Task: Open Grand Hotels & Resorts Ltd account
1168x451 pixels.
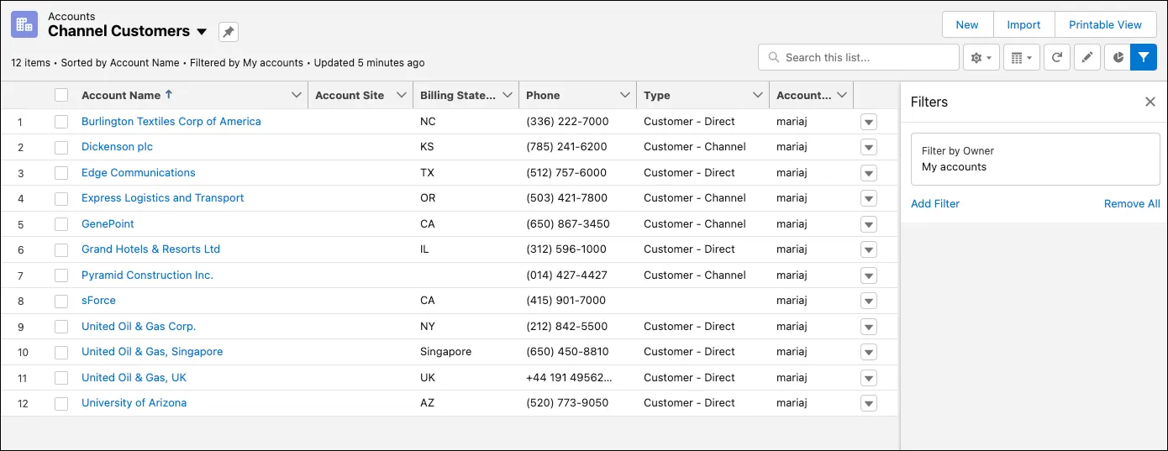Action: coord(150,249)
